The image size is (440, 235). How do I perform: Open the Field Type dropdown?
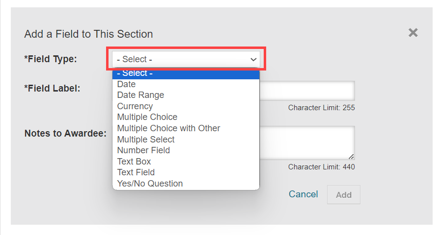tap(186, 59)
